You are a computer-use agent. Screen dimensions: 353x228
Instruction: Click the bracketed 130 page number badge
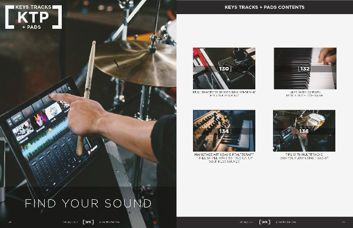coord(225,69)
